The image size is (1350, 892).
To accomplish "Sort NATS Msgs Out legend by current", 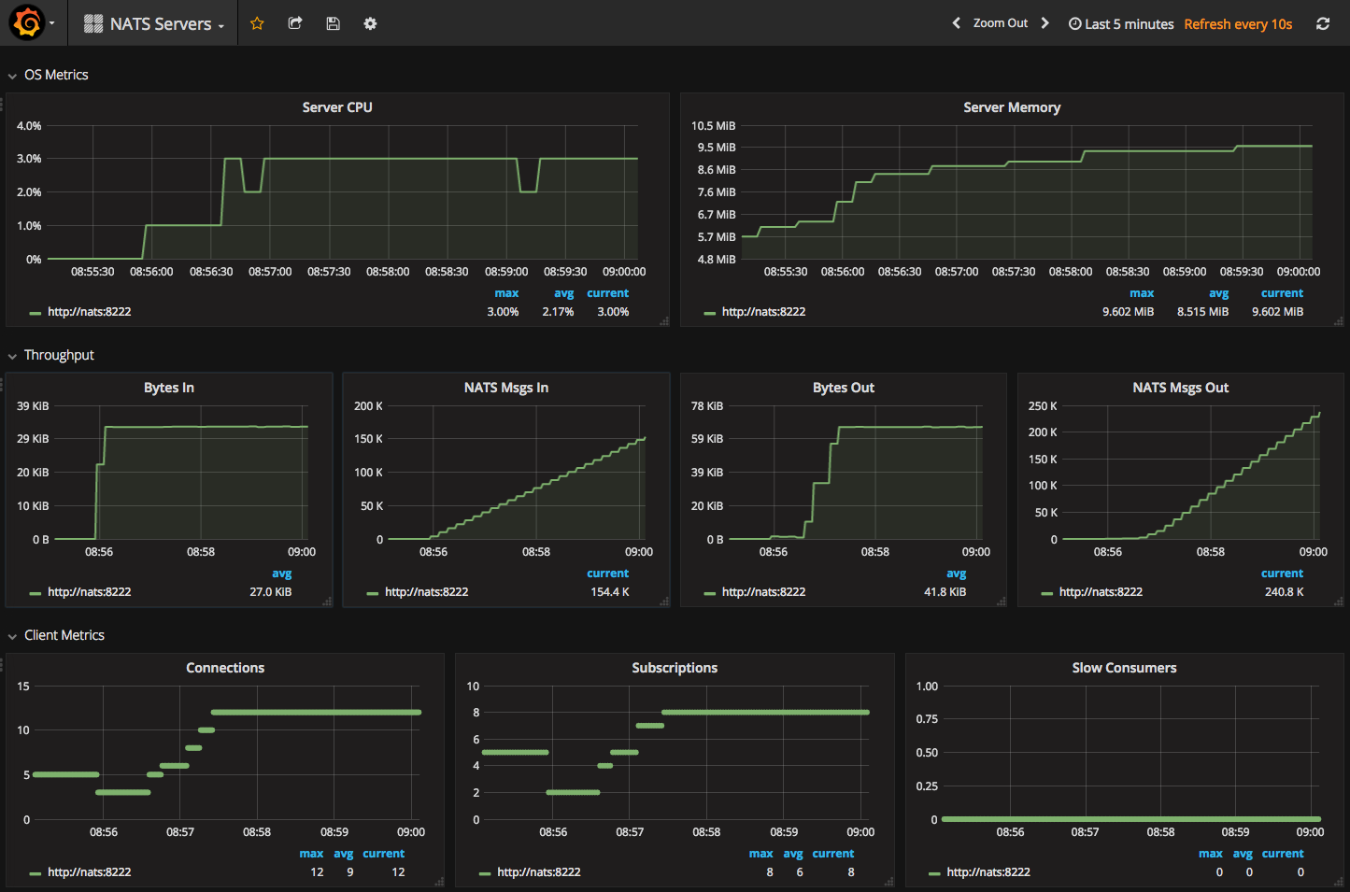I will click(1282, 573).
